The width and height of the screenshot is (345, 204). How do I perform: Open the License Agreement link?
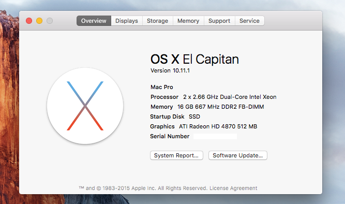(233, 188)
